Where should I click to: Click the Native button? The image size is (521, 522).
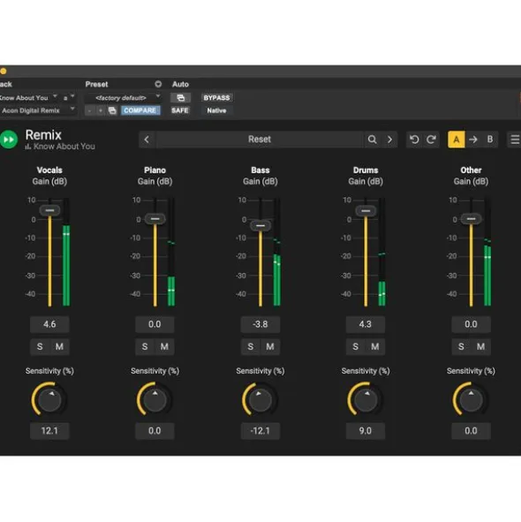coord(216,110)
